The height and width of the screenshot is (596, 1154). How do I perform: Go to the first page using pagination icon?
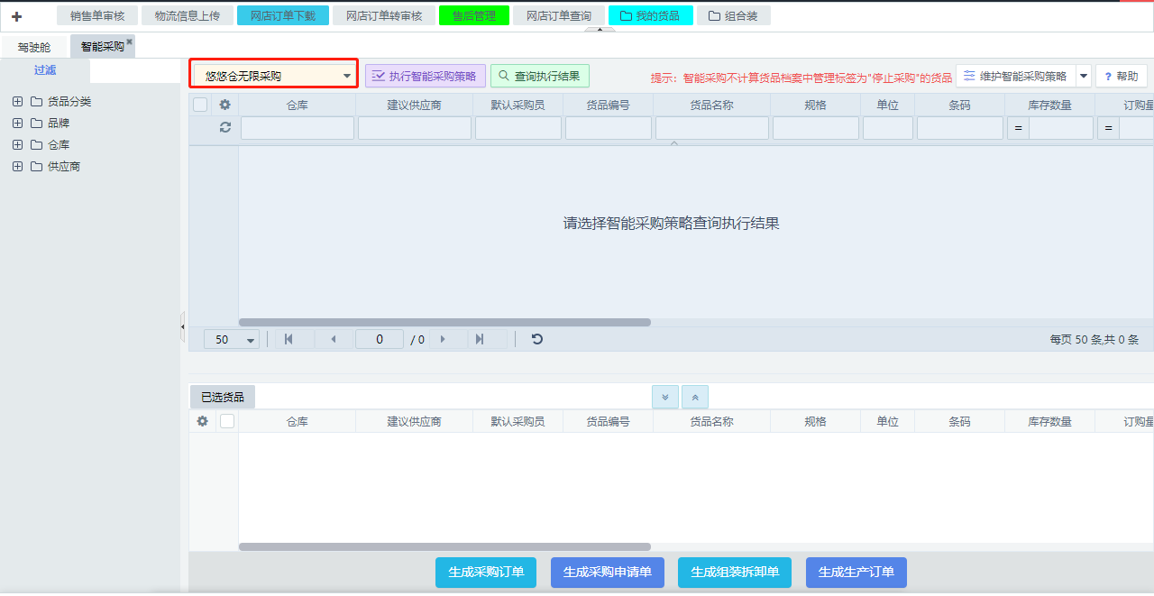pyautogui.click(x=288, y=339)
